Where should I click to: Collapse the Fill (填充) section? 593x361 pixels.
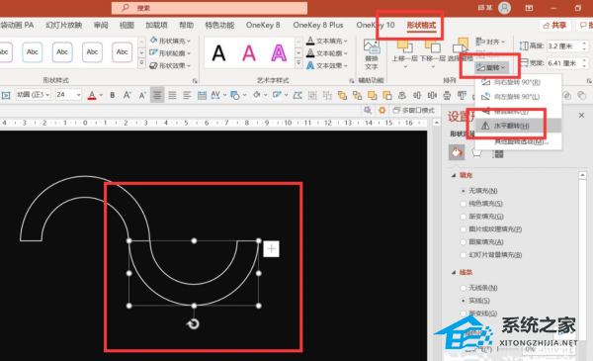click(x=454, y=175)
